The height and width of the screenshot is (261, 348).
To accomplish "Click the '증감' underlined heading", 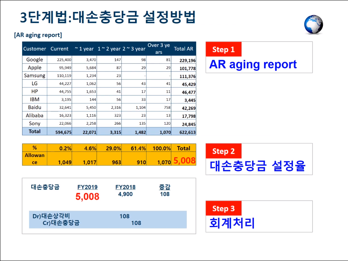I will click(165, 187).
